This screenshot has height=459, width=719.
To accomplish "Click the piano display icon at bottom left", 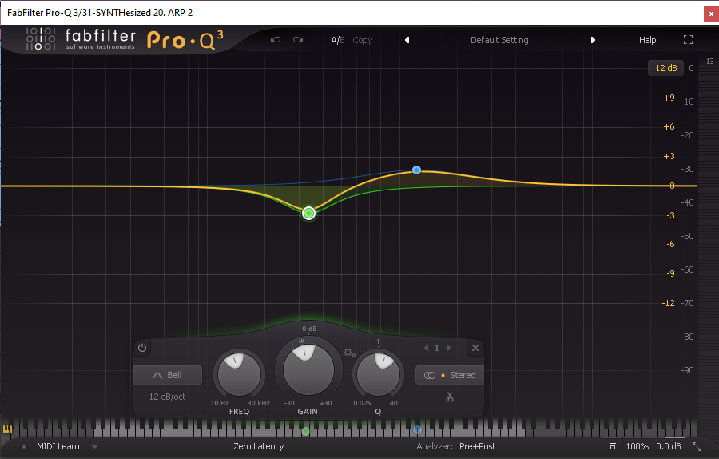I will point(8,429).
